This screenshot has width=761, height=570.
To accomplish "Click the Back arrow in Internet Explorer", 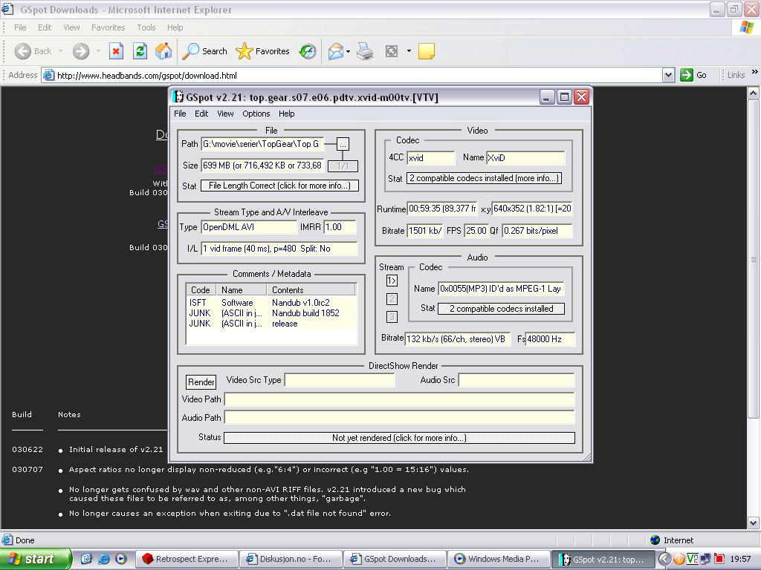I will pos(22,51).
